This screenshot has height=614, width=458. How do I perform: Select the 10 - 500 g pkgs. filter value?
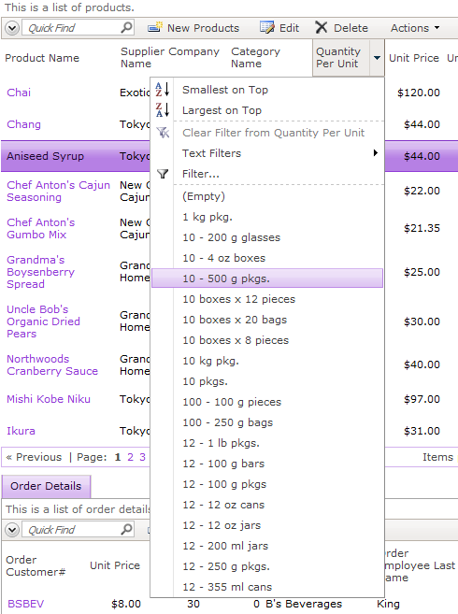click(267, 278)
